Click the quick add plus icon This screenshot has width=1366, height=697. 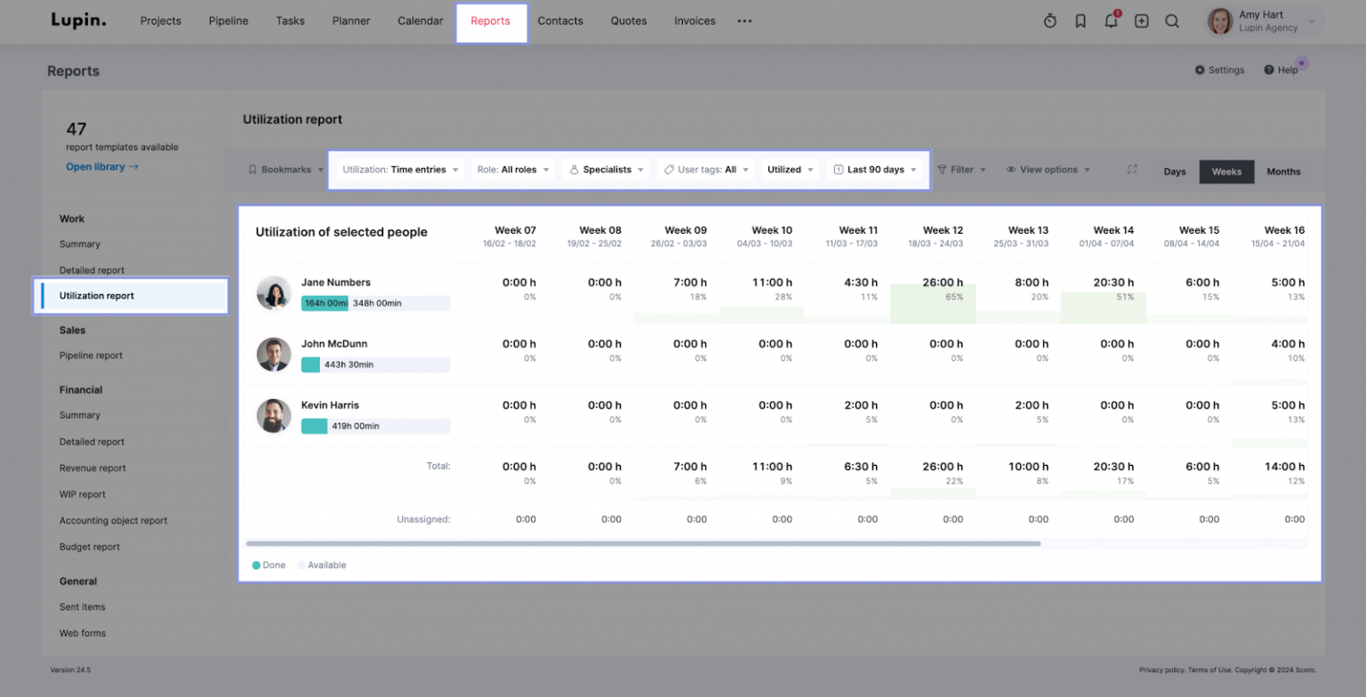pos(1141,20)
